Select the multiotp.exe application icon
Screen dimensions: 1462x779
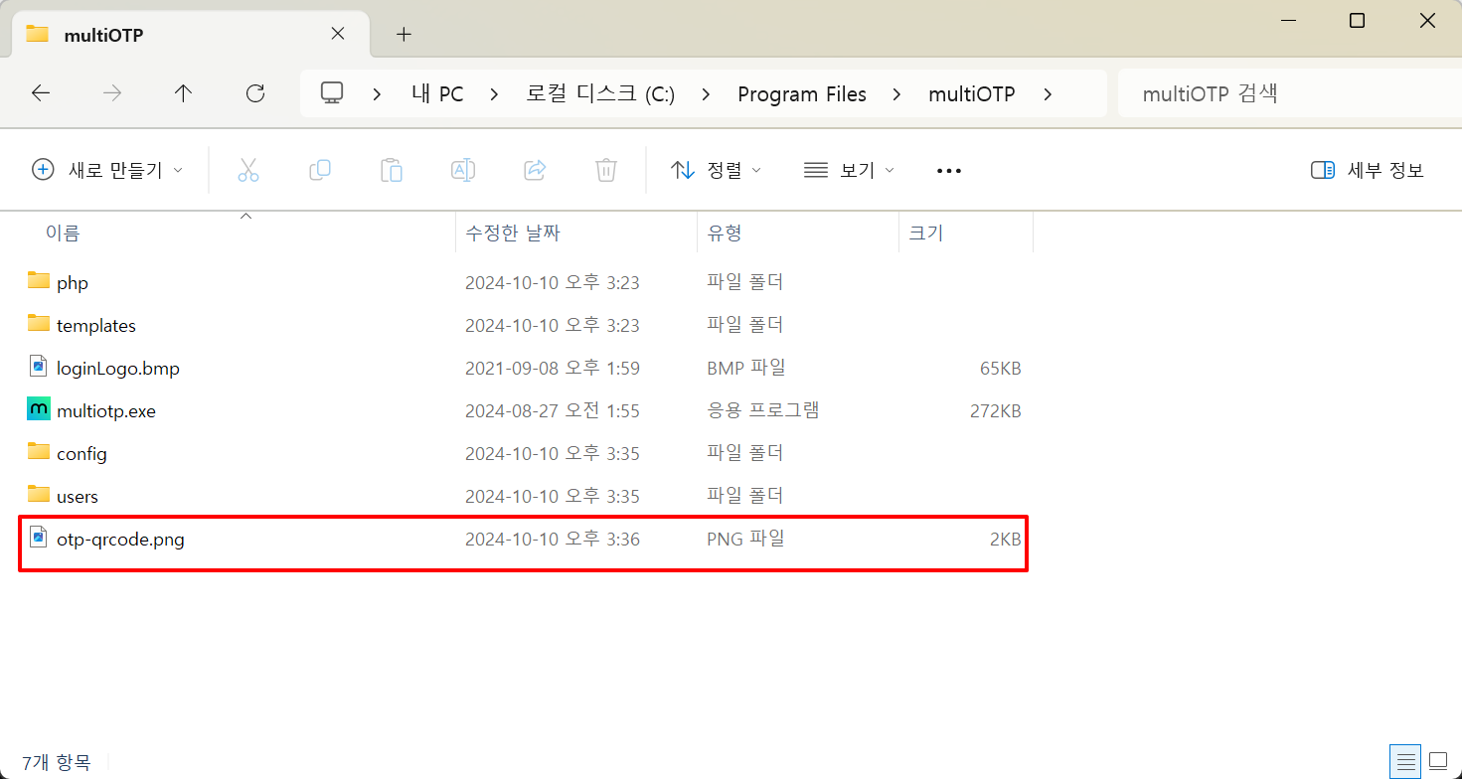39,409
